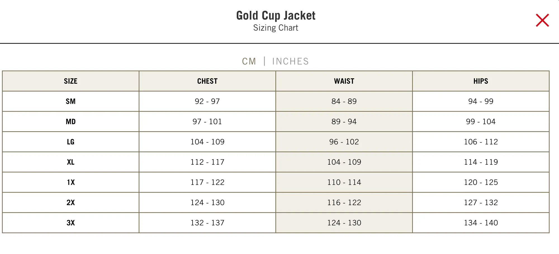
Task: Click chest value 92 - 97
Action: pos(207,101)
